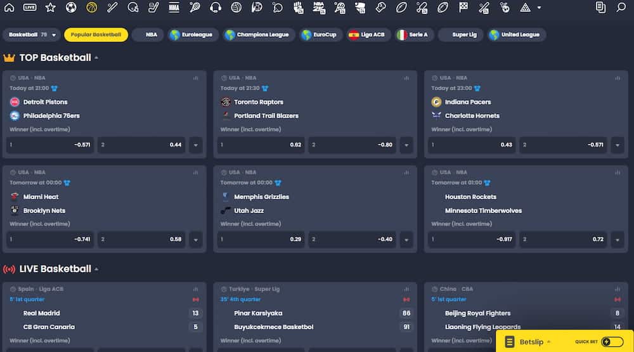Open the bet history documents icon
Image resolution: width=634 pixels, height=352 pixels.
tap(600, 7)
